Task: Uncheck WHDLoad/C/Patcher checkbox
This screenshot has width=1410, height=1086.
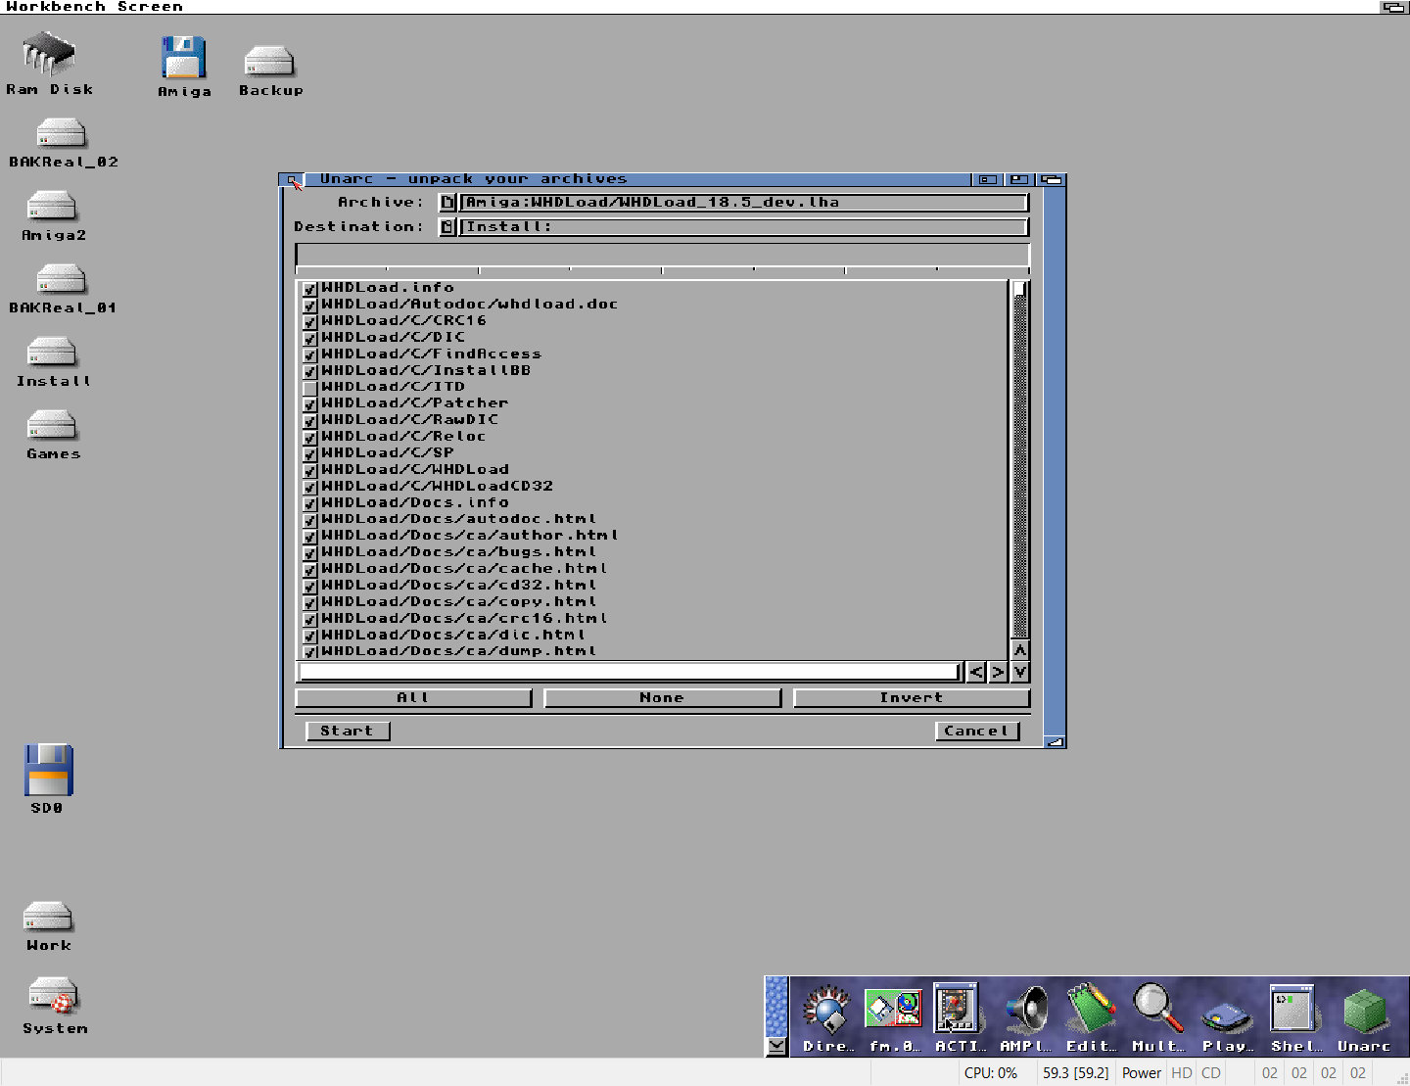Action: point(309,404)
